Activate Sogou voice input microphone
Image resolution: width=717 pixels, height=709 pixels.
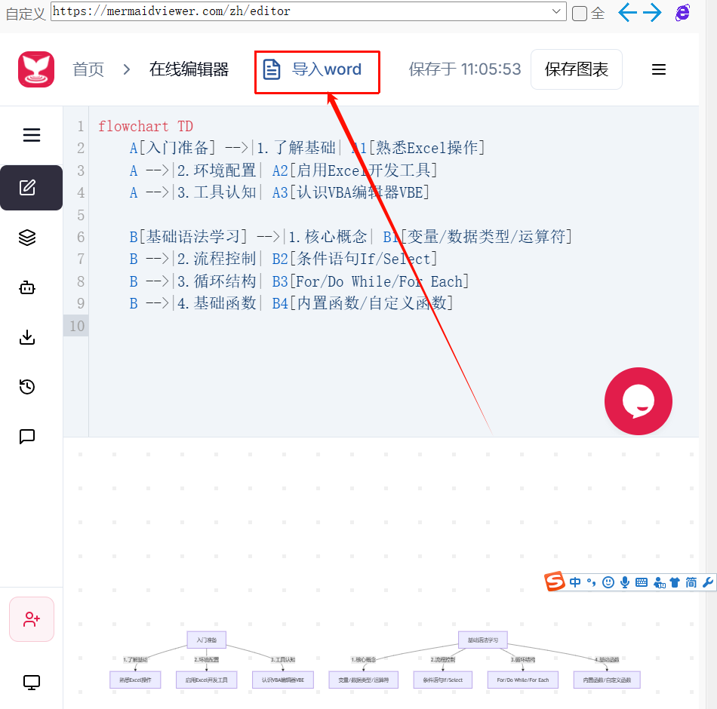pyautogui.click(x=624, y=582)
